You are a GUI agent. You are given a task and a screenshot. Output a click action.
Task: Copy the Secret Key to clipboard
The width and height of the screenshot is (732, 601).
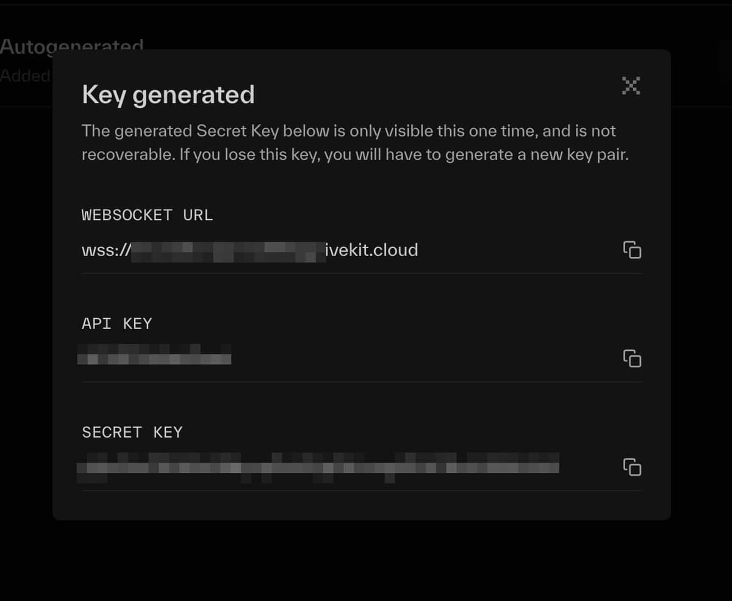pyautogui.click(x=632, y=468)
